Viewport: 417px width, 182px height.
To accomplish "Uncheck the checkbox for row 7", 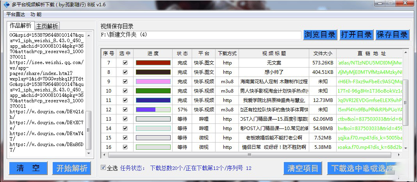I will tap(125, 63).
